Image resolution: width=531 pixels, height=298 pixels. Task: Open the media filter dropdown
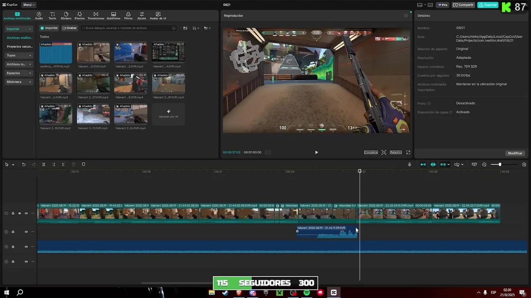207,28
